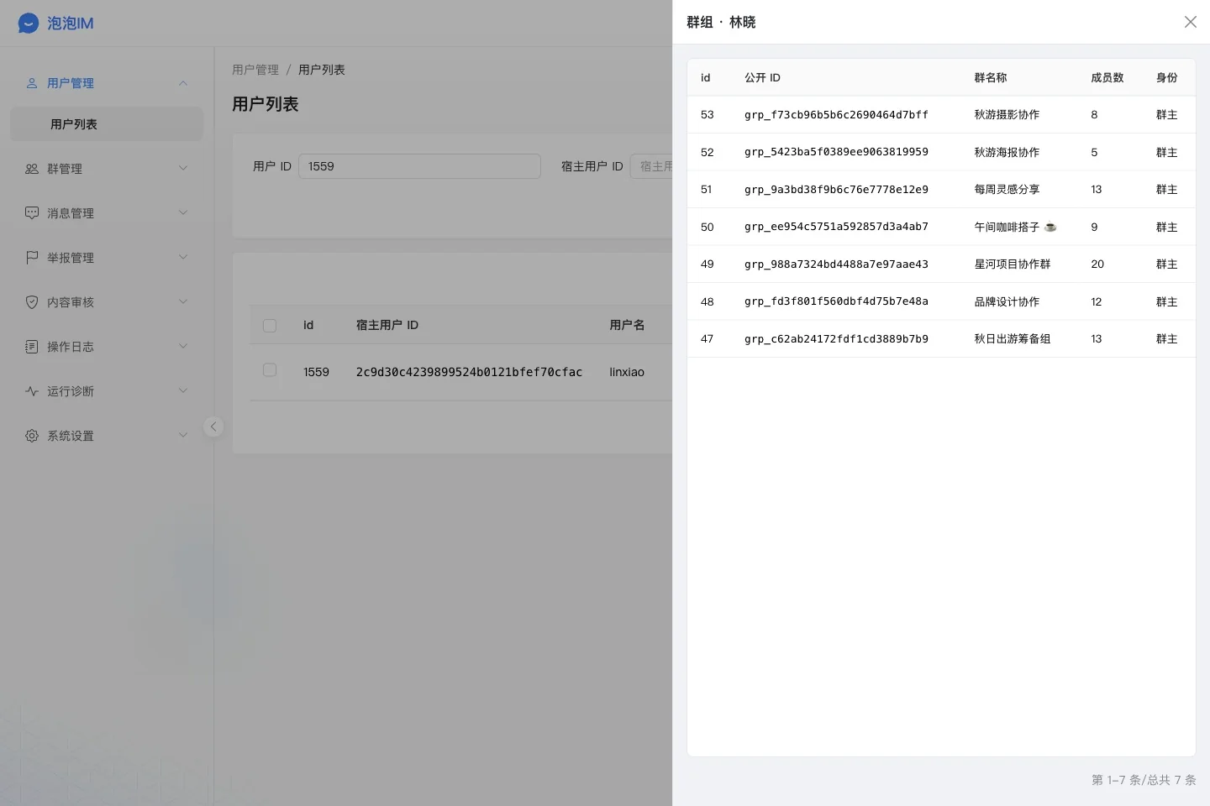Click the 系统设置 gear icon
Screen dimensions: 1210x806
32,436
